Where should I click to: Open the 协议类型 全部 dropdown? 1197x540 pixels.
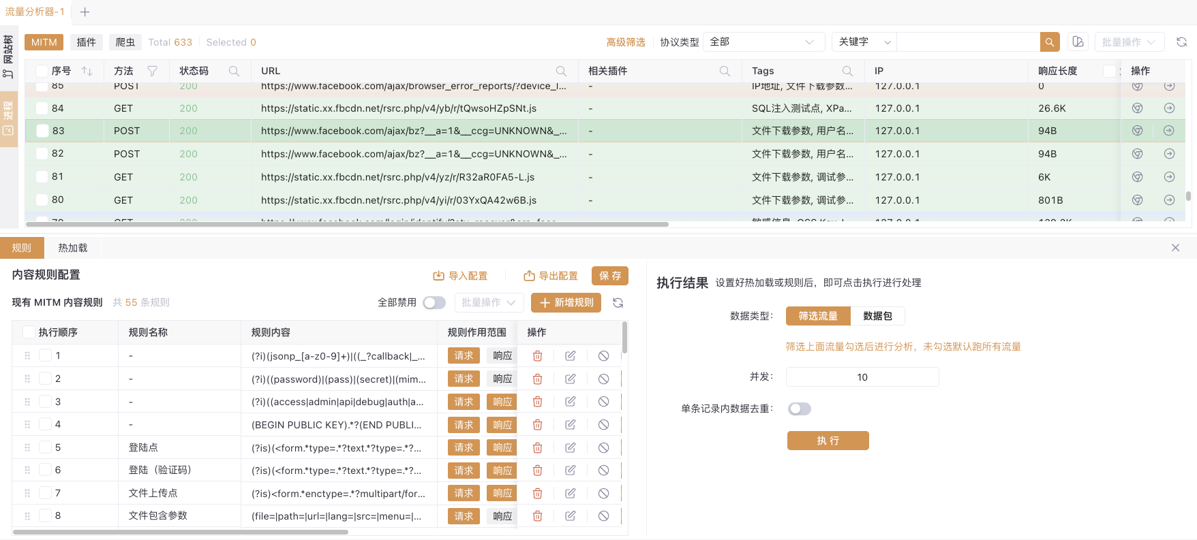(763, 42)
